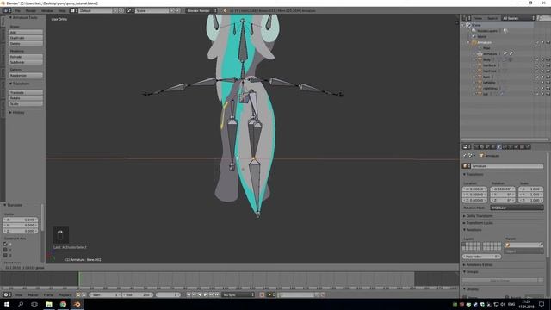Open the Window menu
The height and width of the screenshot is (310, 551).
pos(47,11)
